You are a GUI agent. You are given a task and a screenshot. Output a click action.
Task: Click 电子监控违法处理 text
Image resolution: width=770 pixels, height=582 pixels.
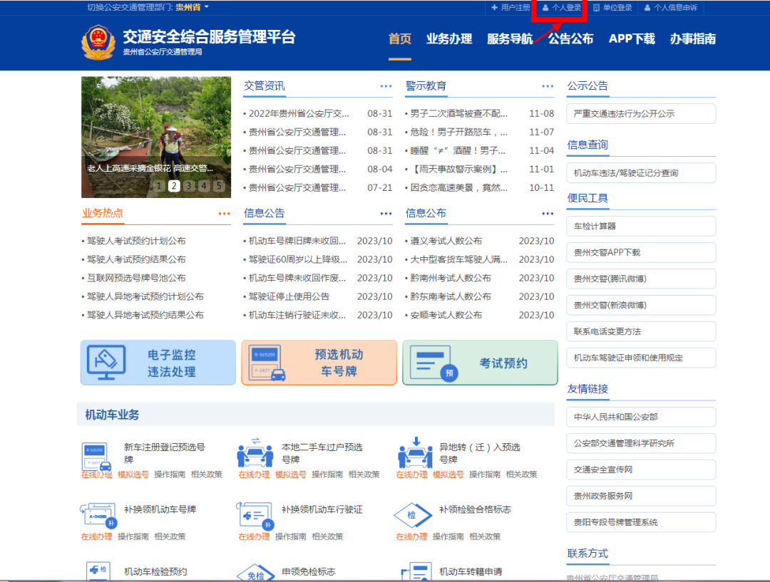coord(171,363)
